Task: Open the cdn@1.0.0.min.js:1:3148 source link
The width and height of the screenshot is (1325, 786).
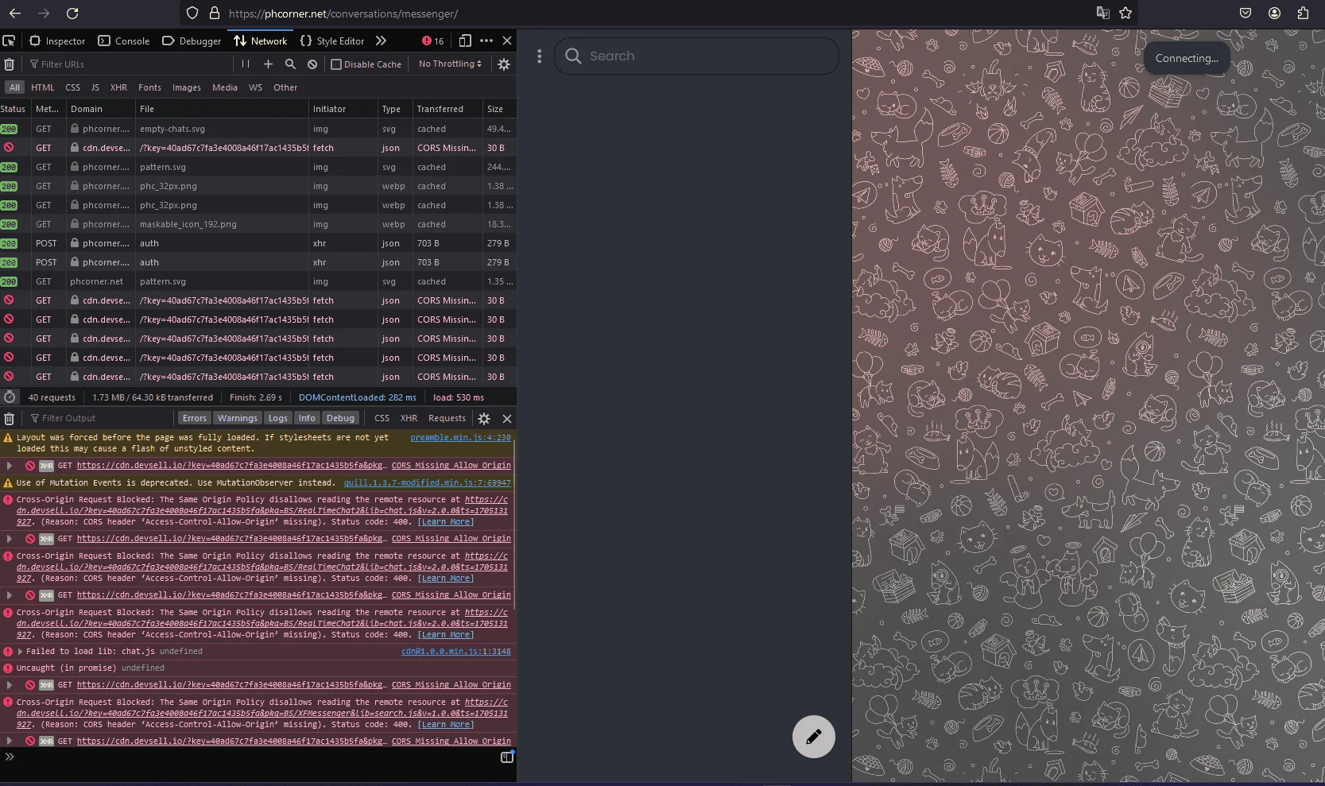Action: pyautogui.click(x=456, y=651)
